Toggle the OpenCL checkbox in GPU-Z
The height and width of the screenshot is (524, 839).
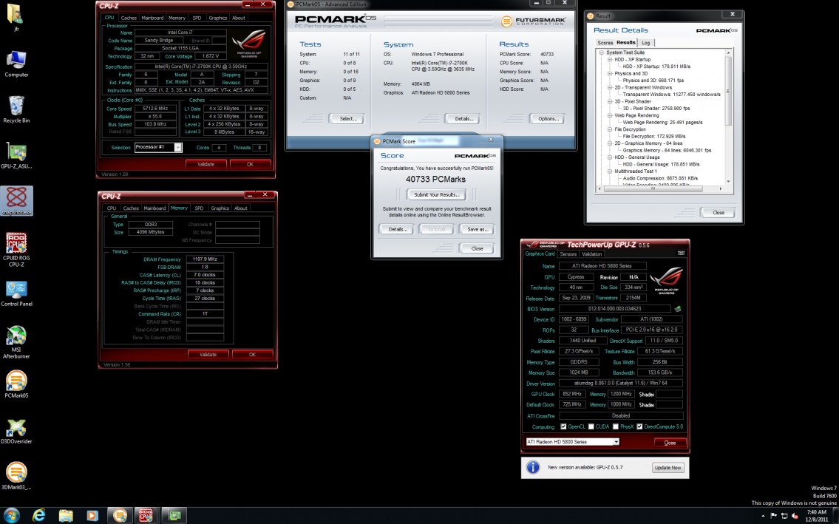[x=564, y=426]
